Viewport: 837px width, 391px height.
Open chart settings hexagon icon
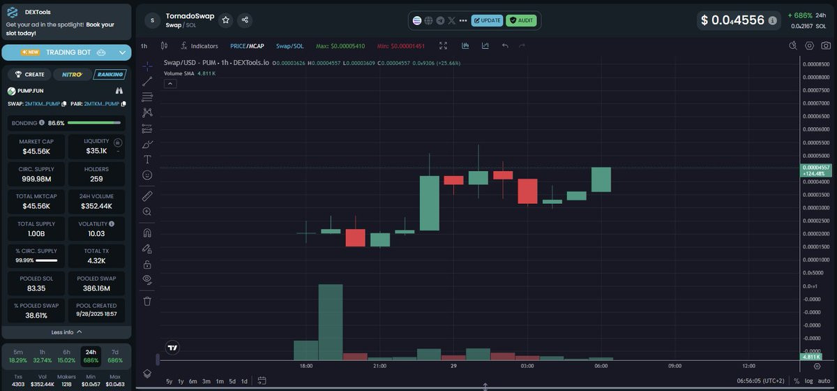click(x=809, y=45)
